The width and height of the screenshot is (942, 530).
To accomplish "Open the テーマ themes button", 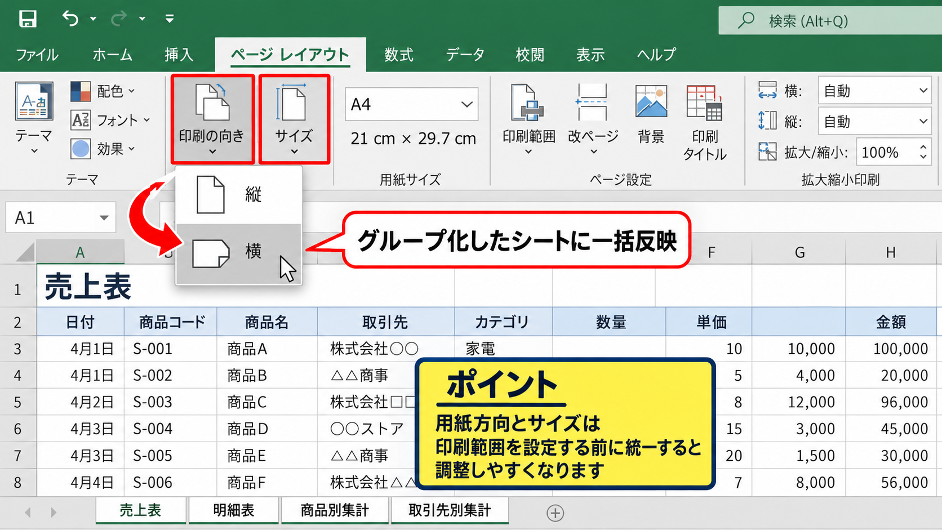I will (34, 117).
